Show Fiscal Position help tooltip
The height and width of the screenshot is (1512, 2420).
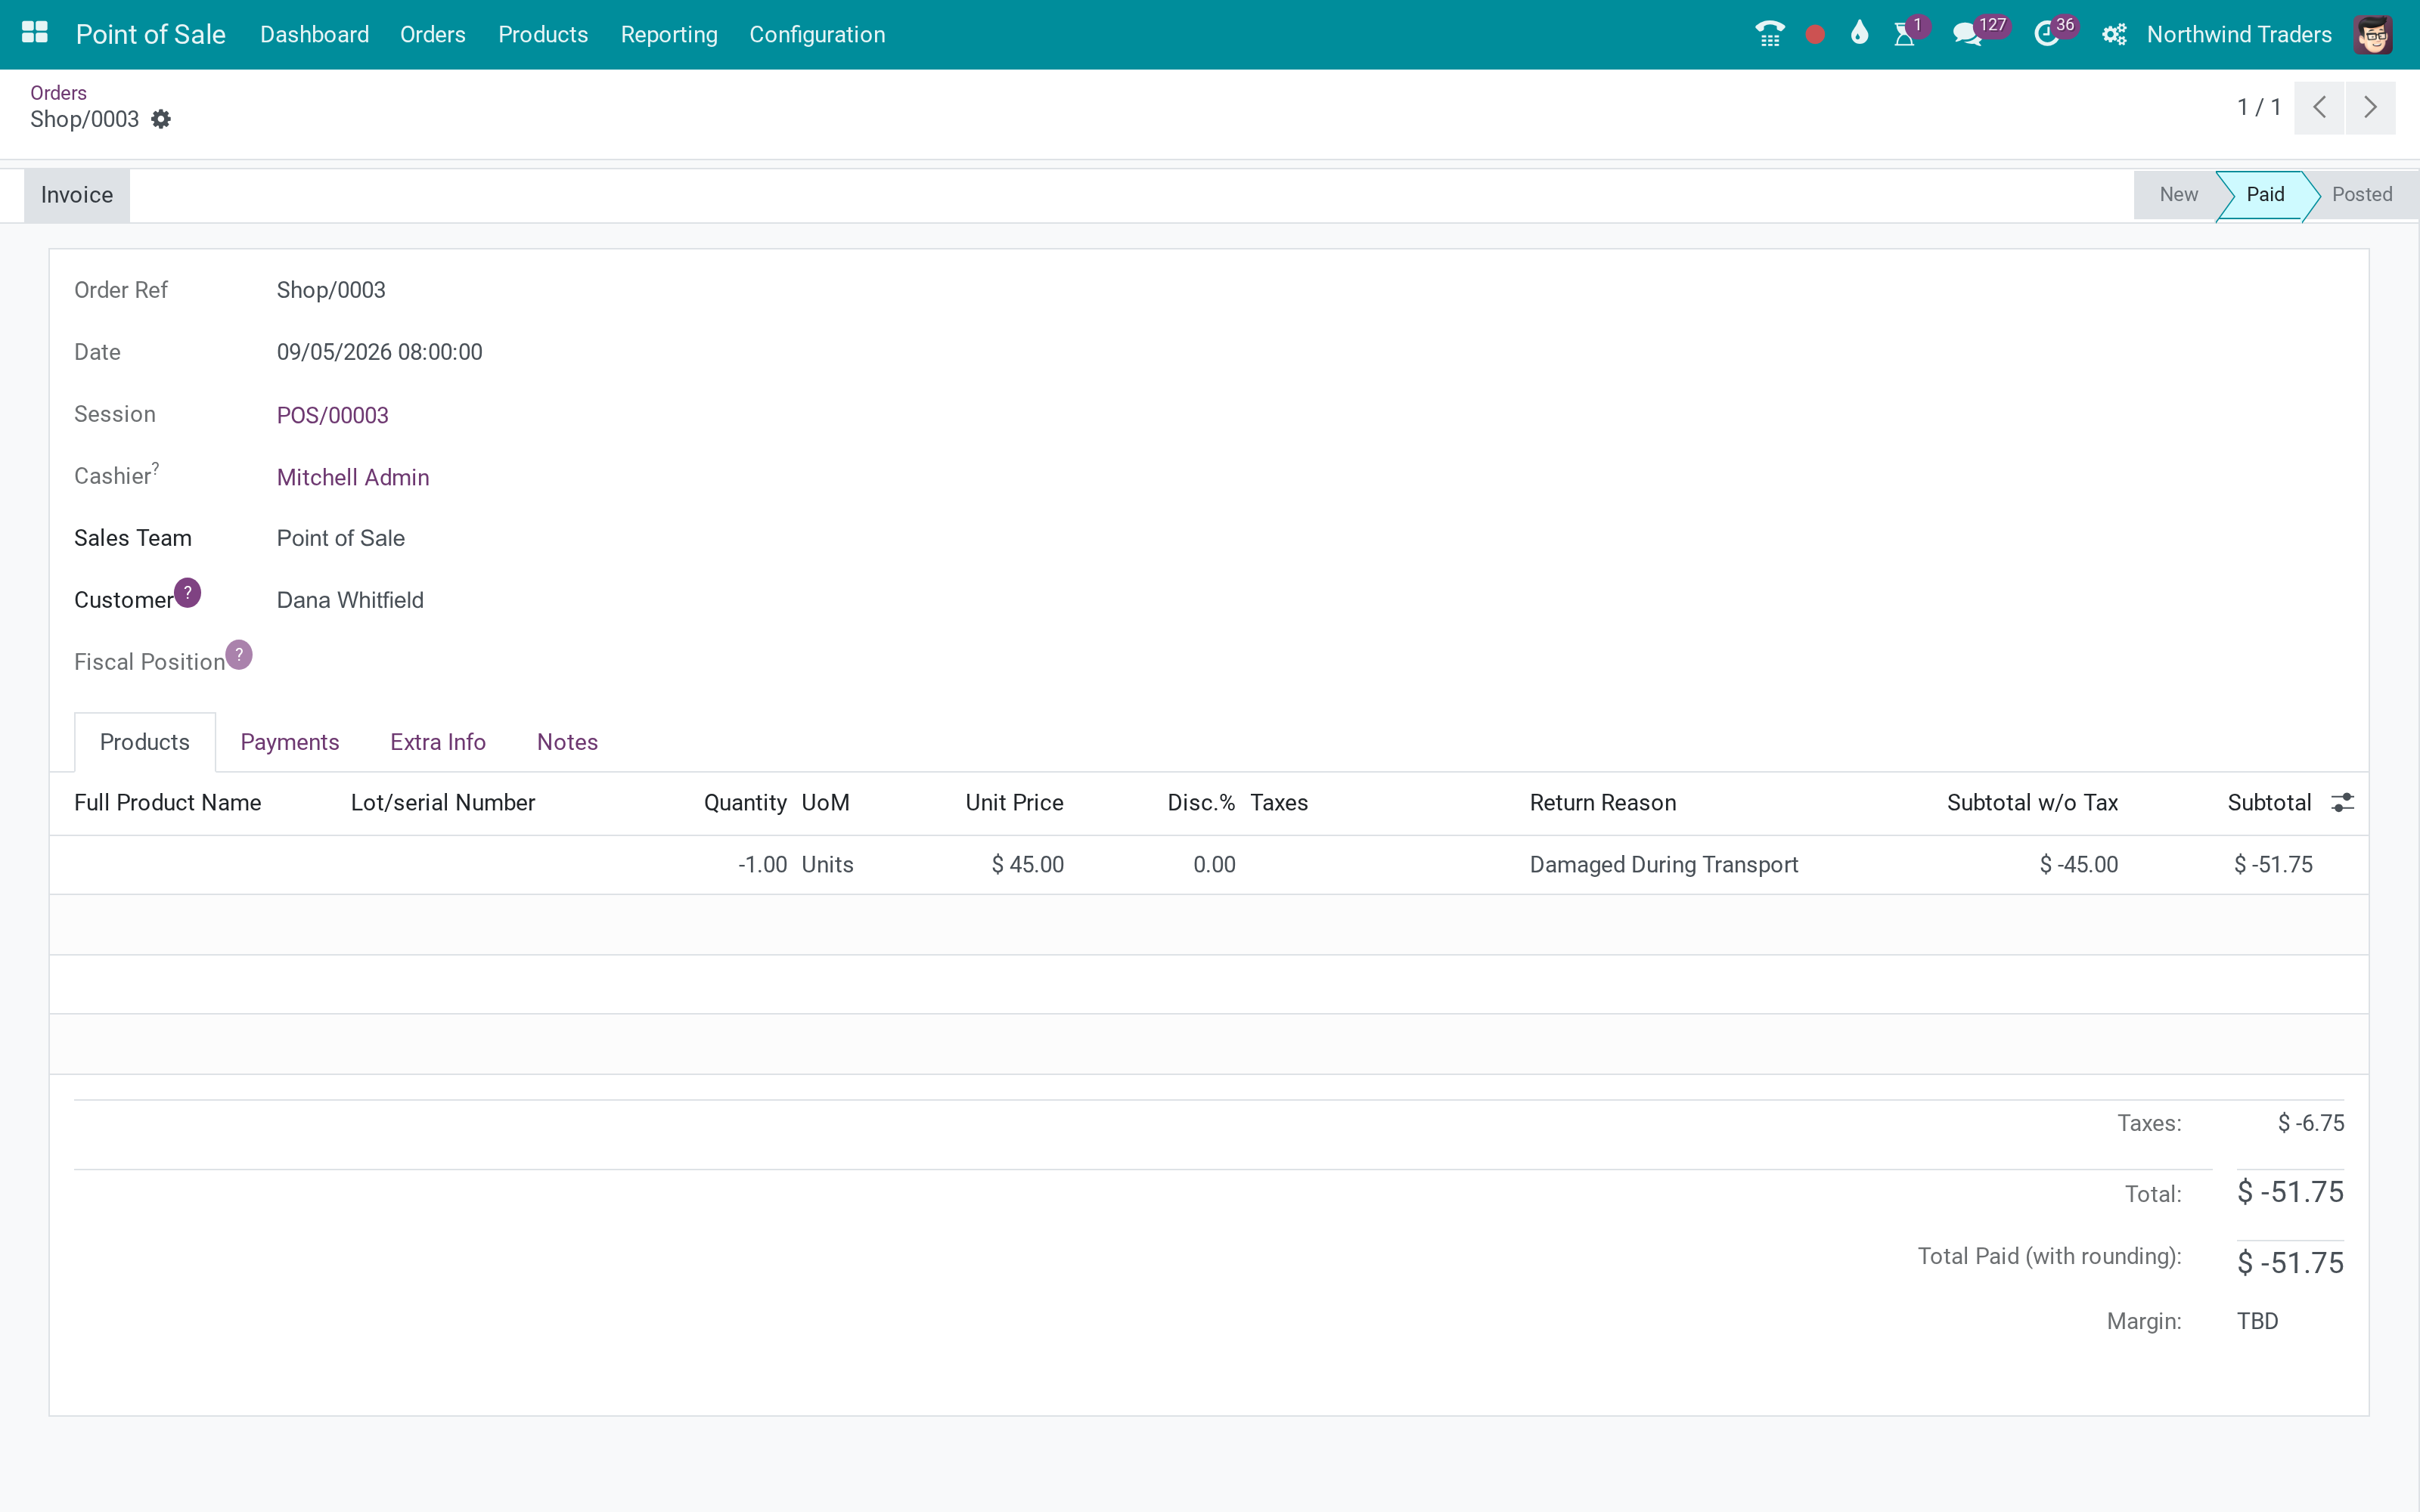pos(239,654)
